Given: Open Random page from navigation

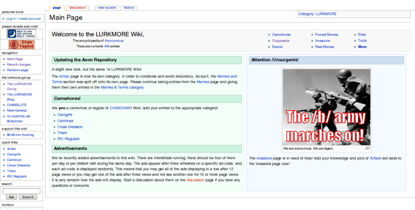Looking at the screenshot, I should coord(18,70).
